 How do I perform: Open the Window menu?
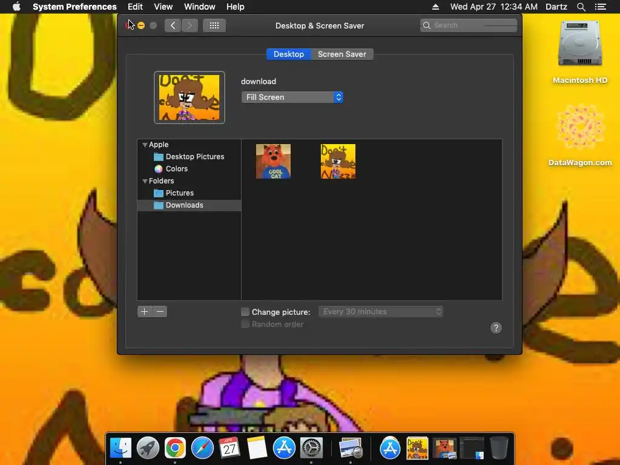coord(200,7)
